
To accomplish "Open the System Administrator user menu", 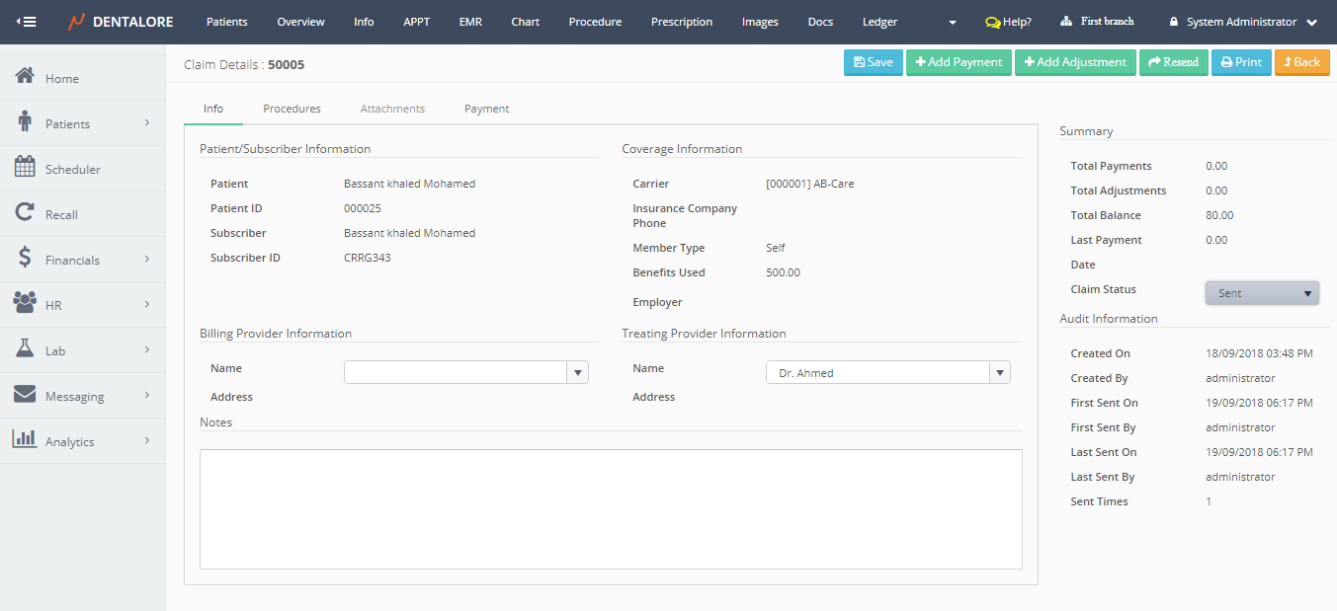I will 1242,22.
